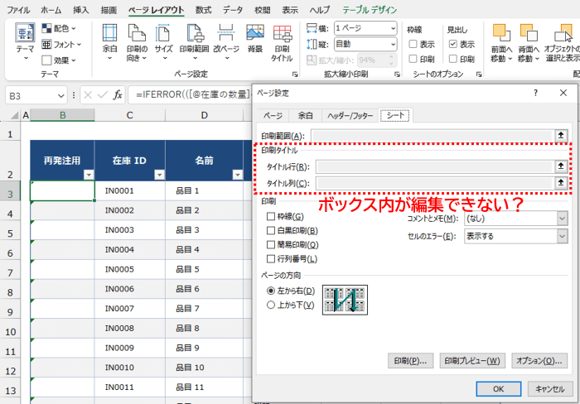The height and width of the screenshot is (404, 580).
Task: Enable the 行列番号 checkbox
Action: pyautogui.click(x=271, y=259)
